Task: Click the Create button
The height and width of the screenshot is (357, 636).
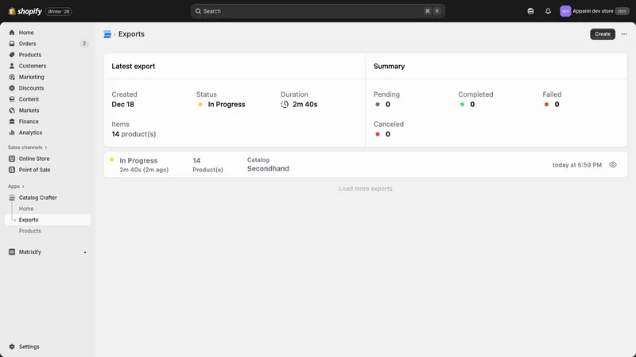Action: [x=603, y=34]
